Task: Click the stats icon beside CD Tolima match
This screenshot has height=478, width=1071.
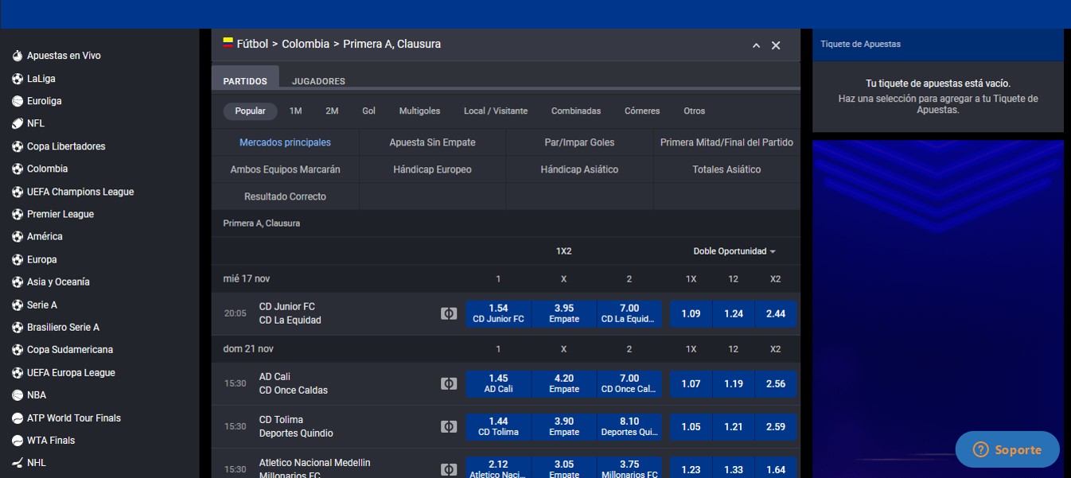Action: 449,426
